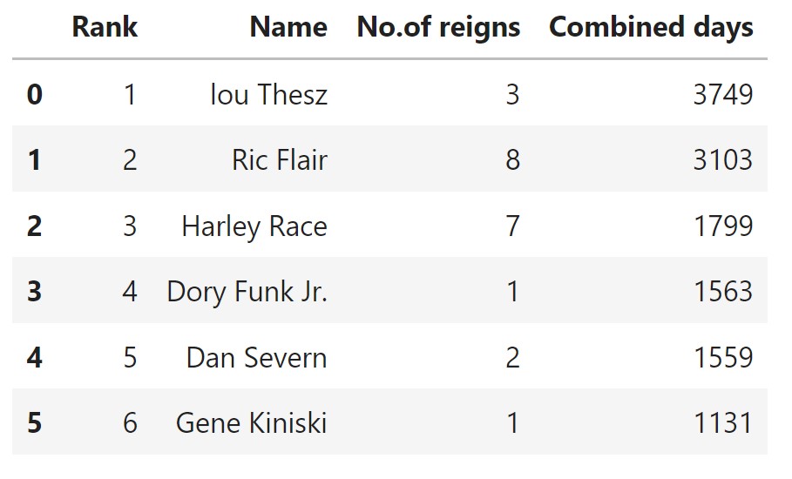Click the Name column header

tap(288, 27)
